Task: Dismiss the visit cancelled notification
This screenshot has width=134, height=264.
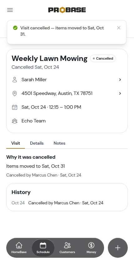Action: click(119, 28)
